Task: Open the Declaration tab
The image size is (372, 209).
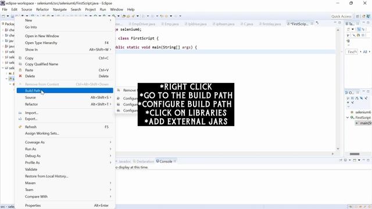Action: click(x=144, y=161)
